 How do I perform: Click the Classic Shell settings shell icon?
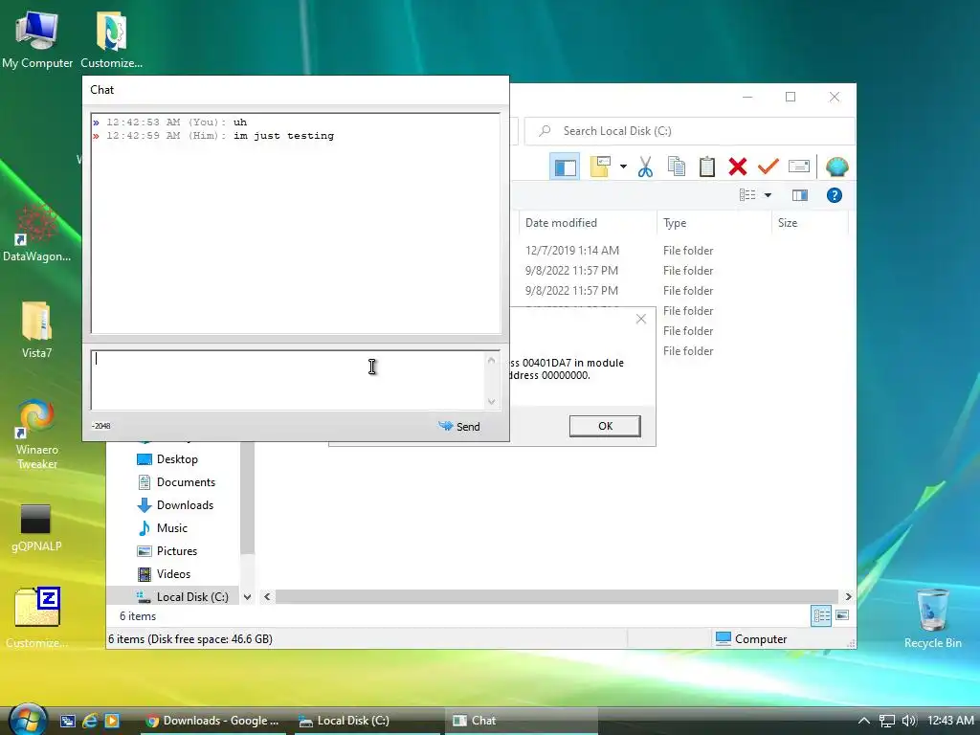[x=836, y=167]
